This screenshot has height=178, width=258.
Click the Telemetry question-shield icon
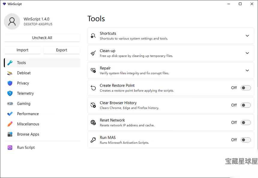click(10, 94)
